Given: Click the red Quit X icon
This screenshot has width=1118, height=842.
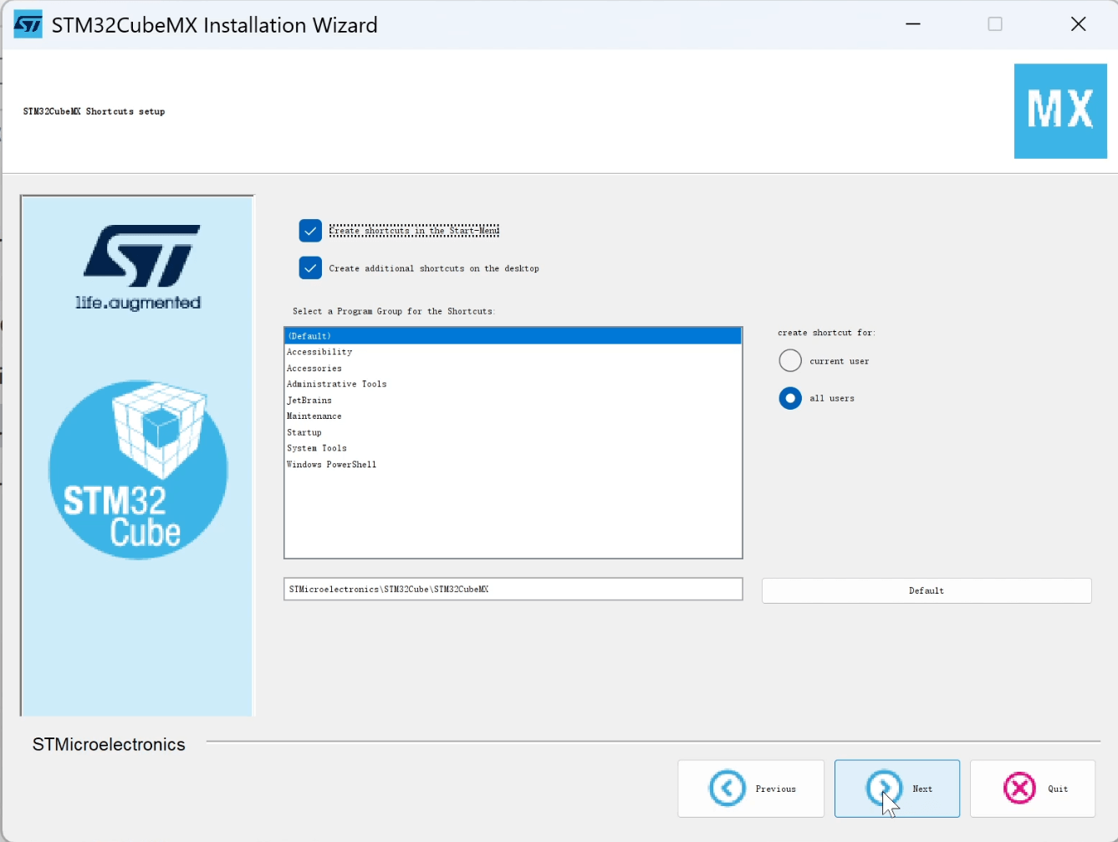Looking at the screenshot, I should coord(1019,788).
